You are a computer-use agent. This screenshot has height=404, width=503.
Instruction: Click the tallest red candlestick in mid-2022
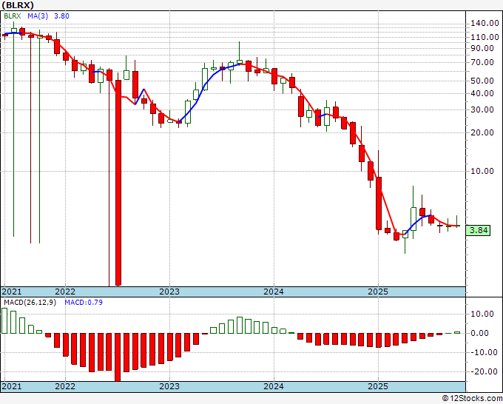point(118,183)
